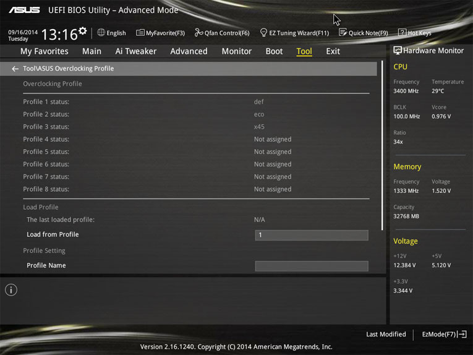Switch to EzMode(F7)
473x355 pixels.
[445, 334]
